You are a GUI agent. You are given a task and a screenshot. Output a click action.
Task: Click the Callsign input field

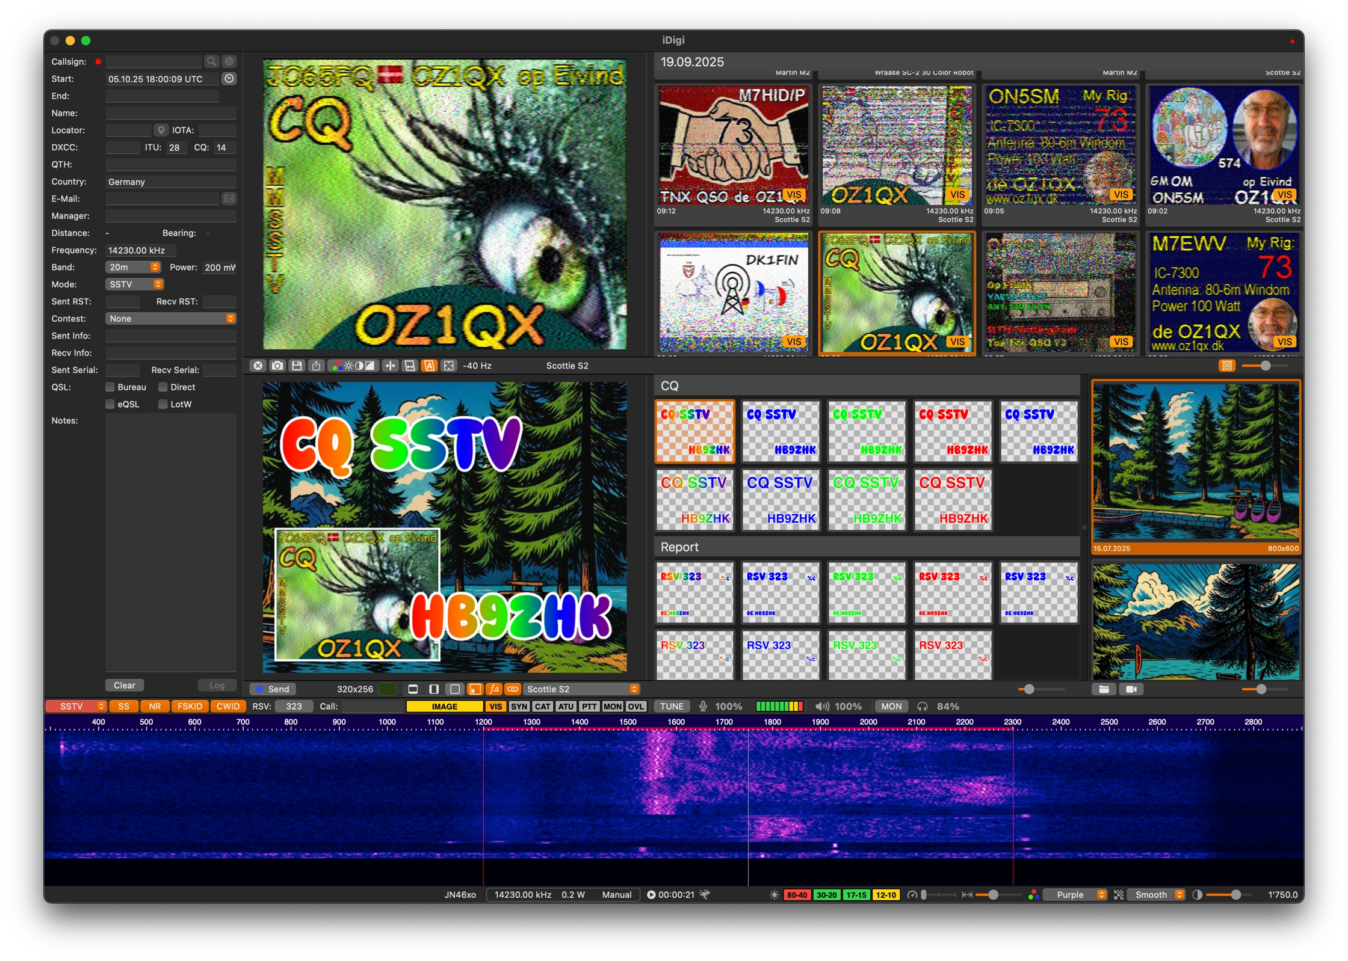click(x=154, y=61)
